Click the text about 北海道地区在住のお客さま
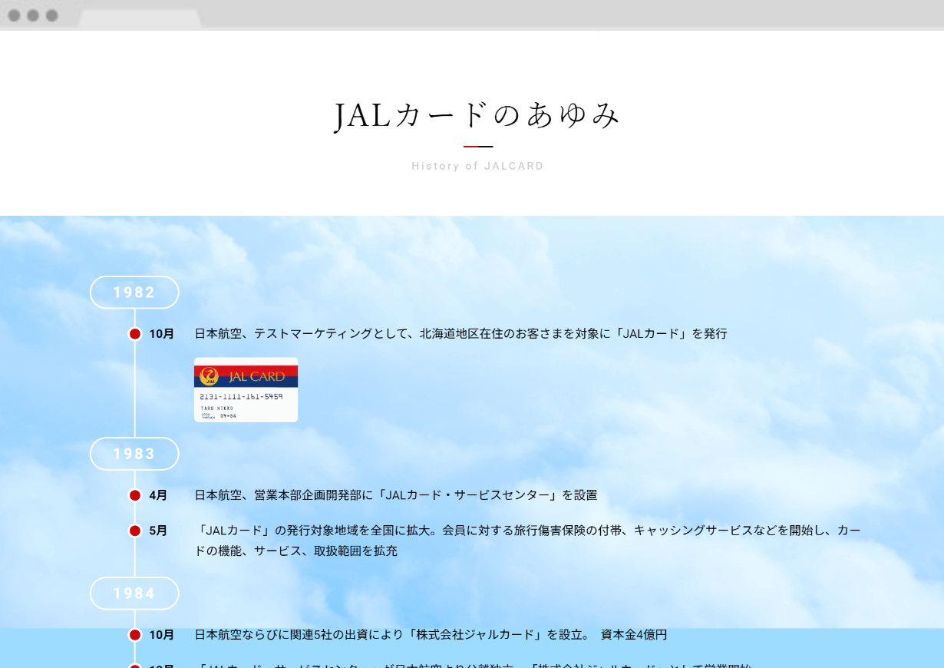The width and height of the screenshot is (944, 668). (x=460, y=334)
